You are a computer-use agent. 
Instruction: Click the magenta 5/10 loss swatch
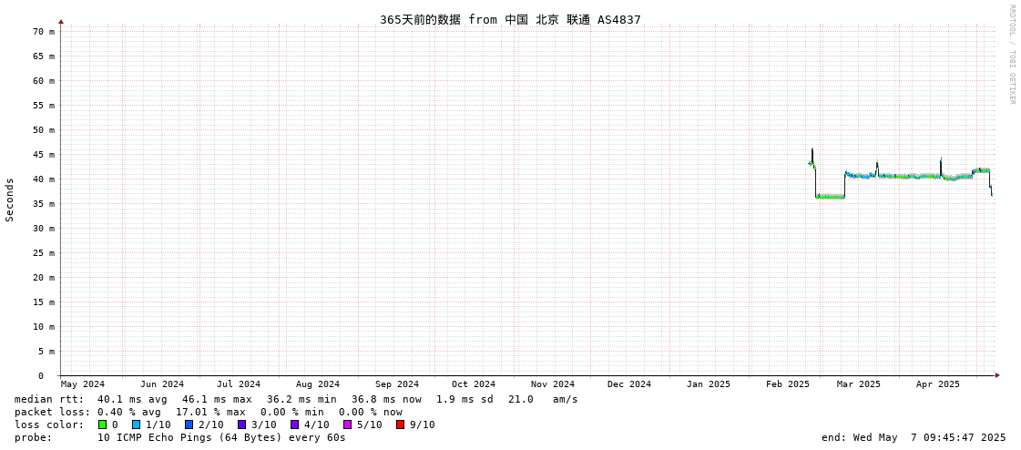(x=347, y=424)
